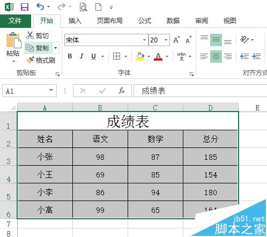Open the 视图 tab
The width and height of the screenshot is (267, 237).
pyautogui.click(x=230, y=21)
